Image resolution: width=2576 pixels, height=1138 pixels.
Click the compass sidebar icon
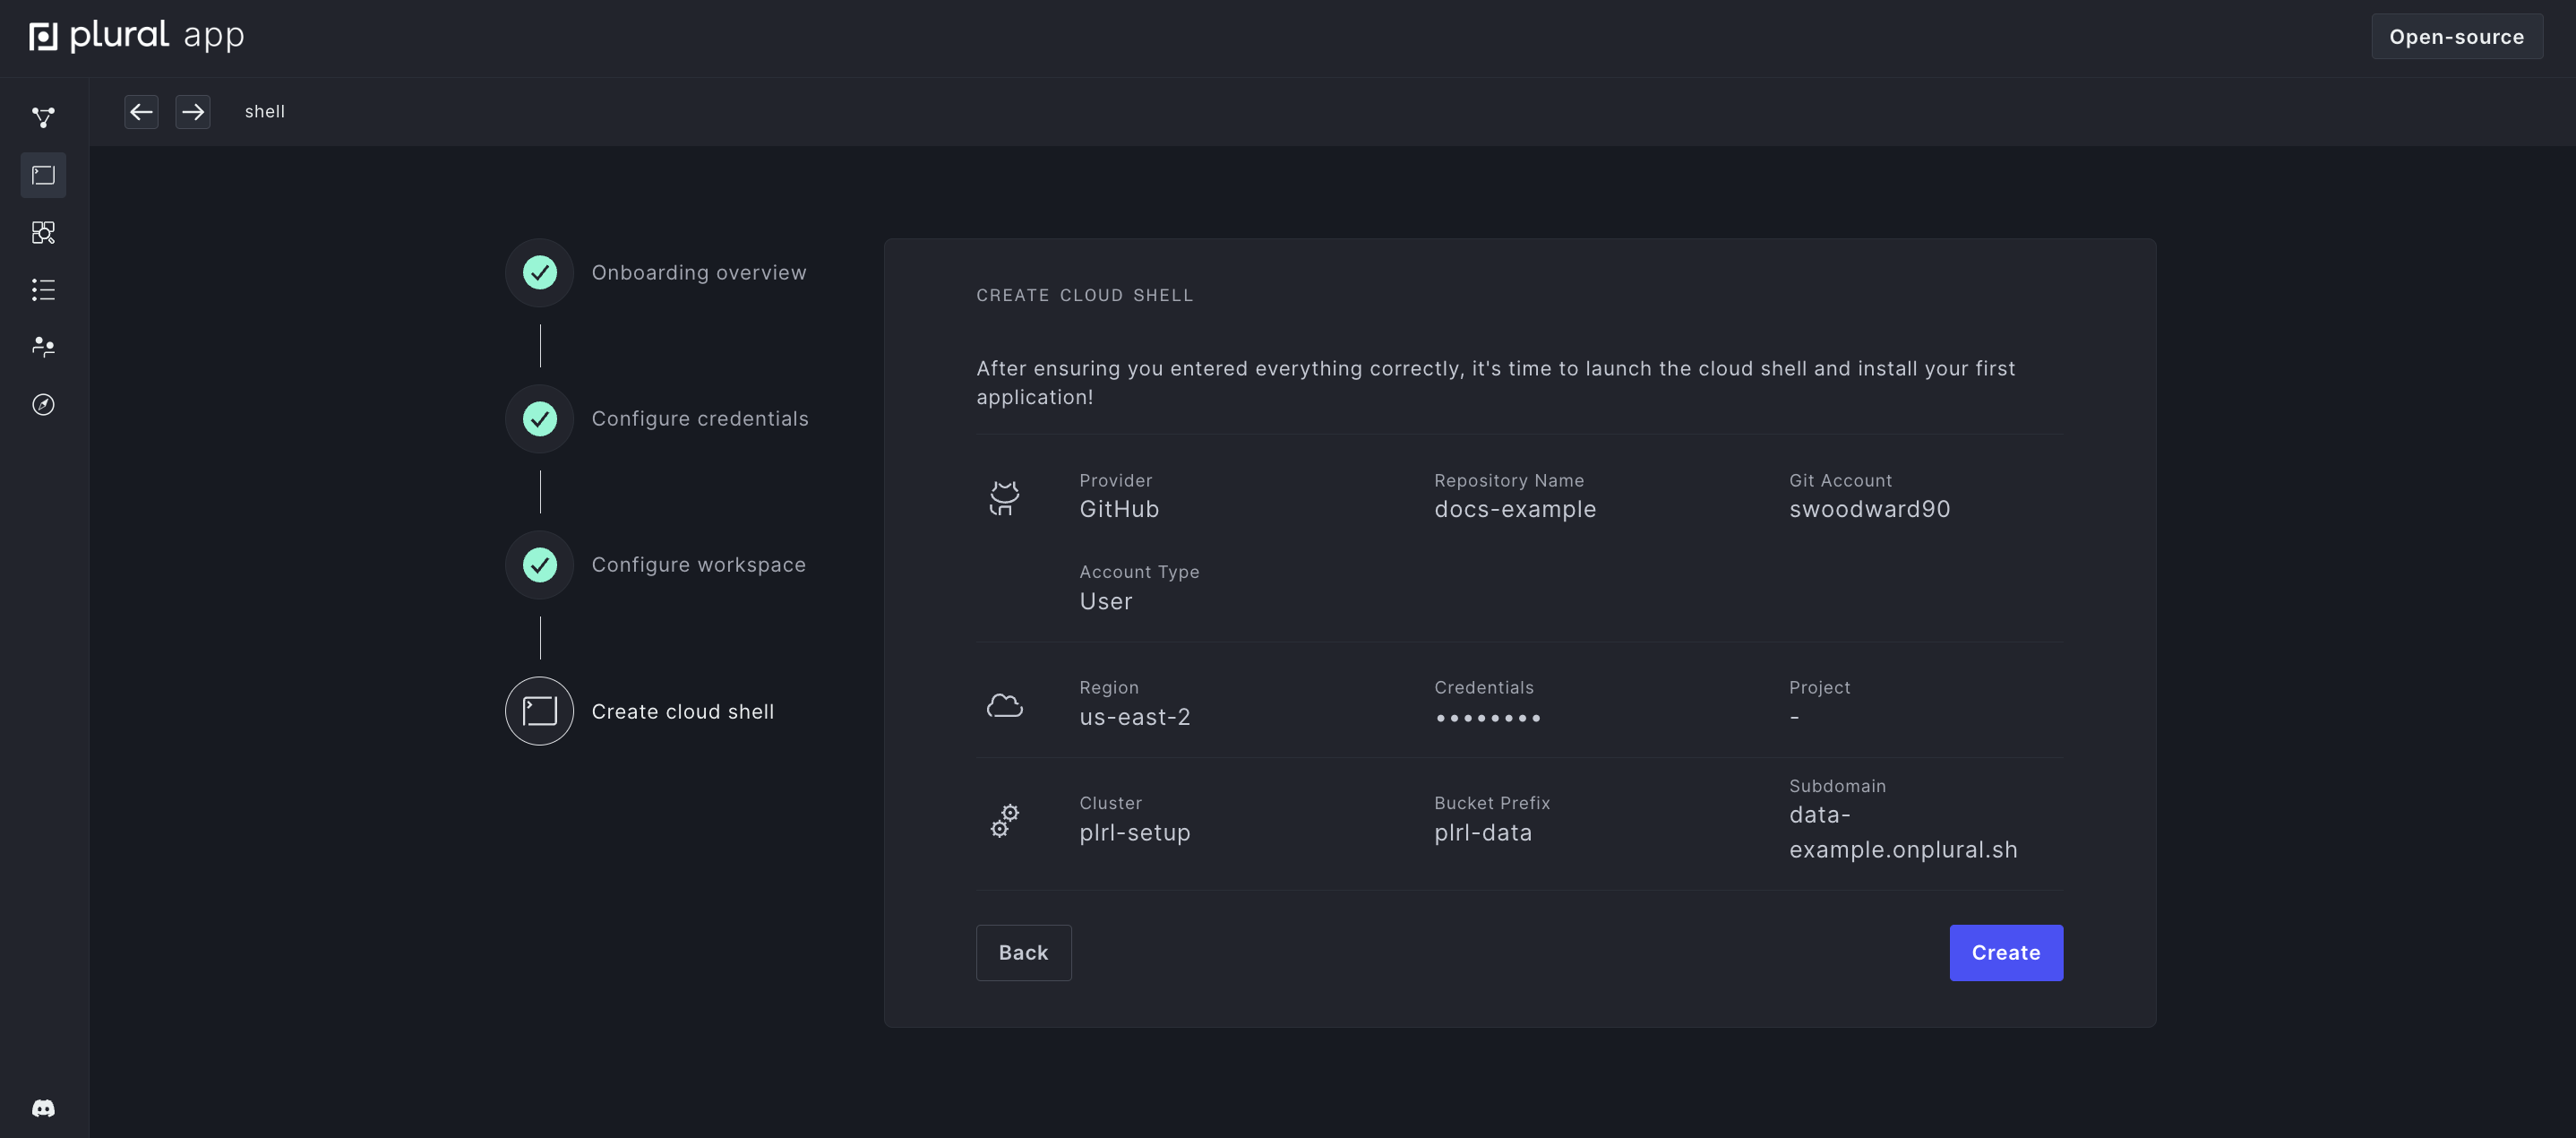point(43,404)
